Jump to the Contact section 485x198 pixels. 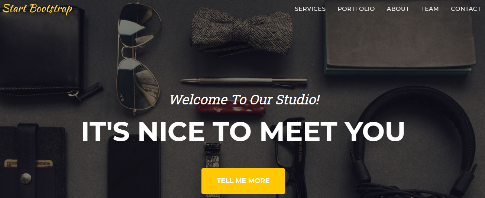pos(466,9)
